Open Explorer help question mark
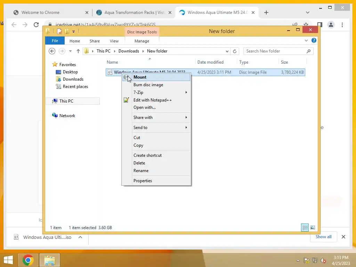This screenshot has width=356, height=267. 314,40
